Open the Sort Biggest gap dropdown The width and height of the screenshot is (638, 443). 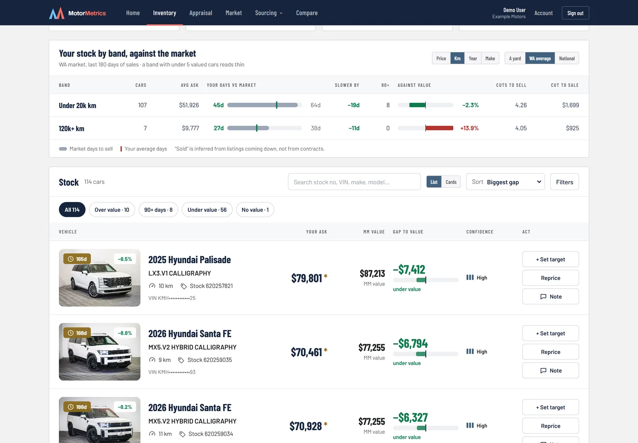pyautogui.click(x=506, y=182)
